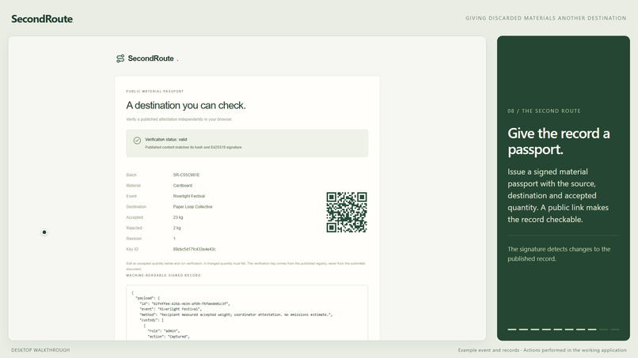Click the rejected quantity 2 kg
Viewport: 638px width, 358px height.
(x=177, y=228)
